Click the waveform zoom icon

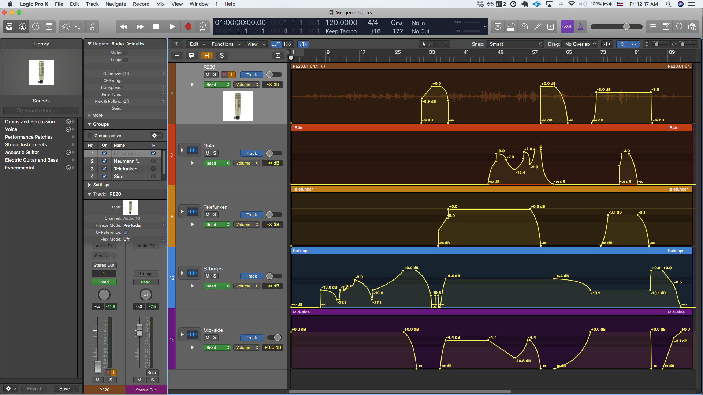click(607, 44)
